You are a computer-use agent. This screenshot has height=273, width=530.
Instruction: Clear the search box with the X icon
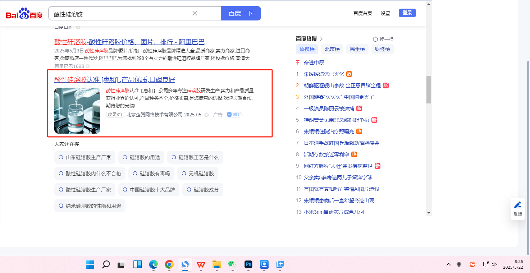click(x=195, y=13)
